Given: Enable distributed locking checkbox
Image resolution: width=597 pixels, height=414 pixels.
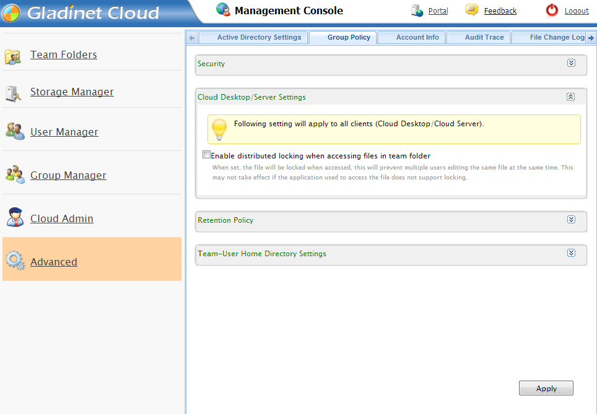Looking at the screenshot, I should point(206,155).
